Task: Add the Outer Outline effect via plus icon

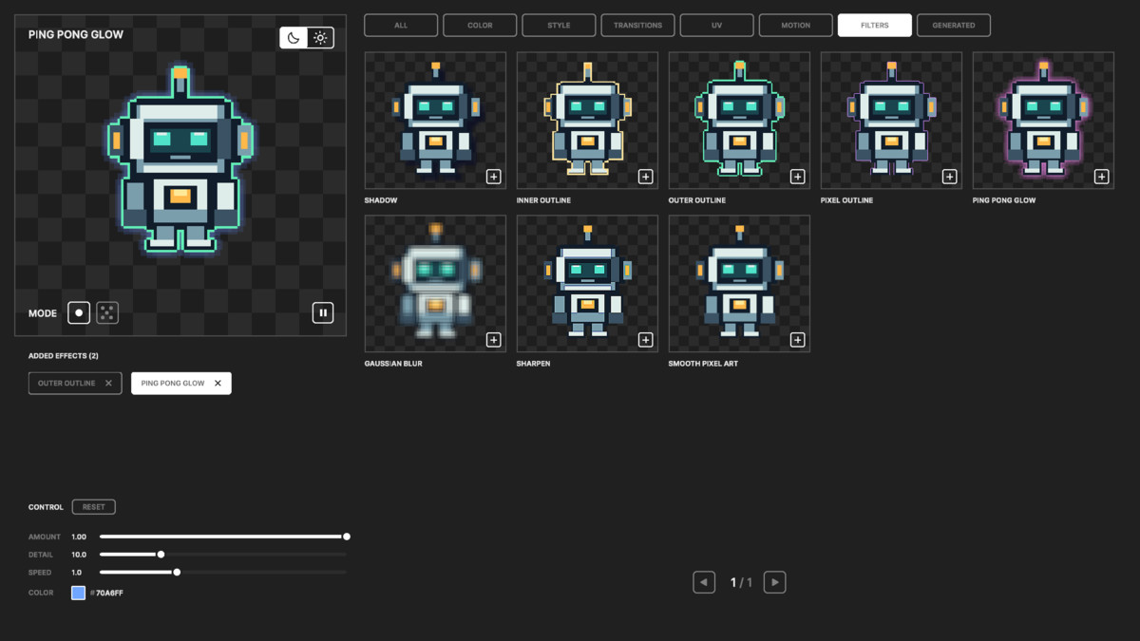Action: click(x=797, y=177)
